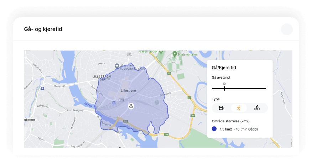Select the bicycle type icon

point(257,108)
